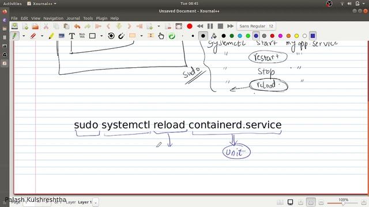Go to the first page
The width and height of the screenshot is (369, 207).
[x=98, y=26]
